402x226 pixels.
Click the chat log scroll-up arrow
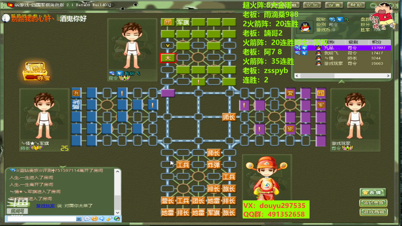118,171
